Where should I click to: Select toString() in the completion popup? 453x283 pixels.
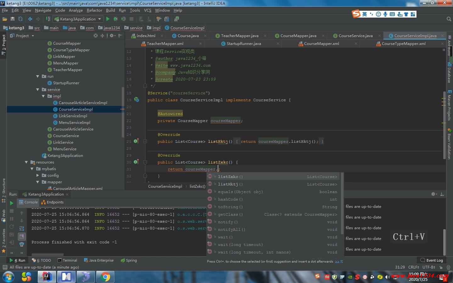coord(273,207)
